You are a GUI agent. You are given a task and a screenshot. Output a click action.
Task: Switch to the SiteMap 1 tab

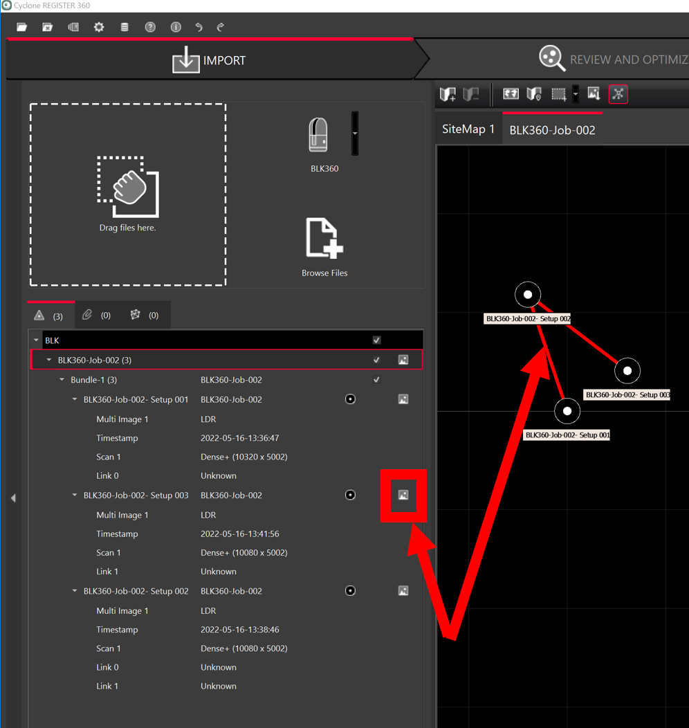point(468,129)
